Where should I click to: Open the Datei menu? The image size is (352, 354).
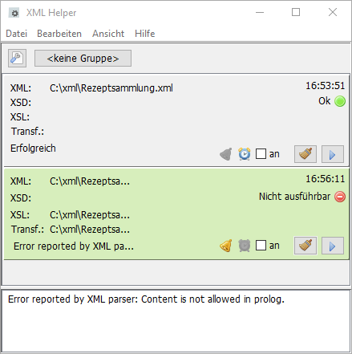tap(17, 34)
